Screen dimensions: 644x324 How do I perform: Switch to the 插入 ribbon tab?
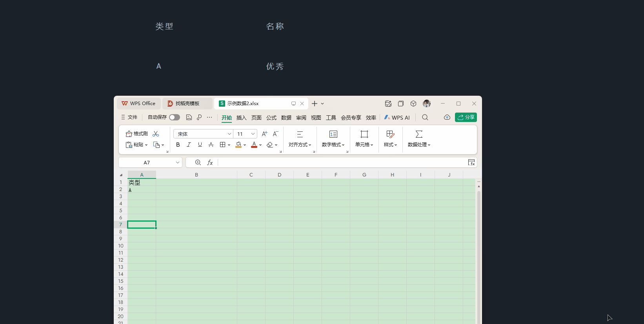(241, 118)
